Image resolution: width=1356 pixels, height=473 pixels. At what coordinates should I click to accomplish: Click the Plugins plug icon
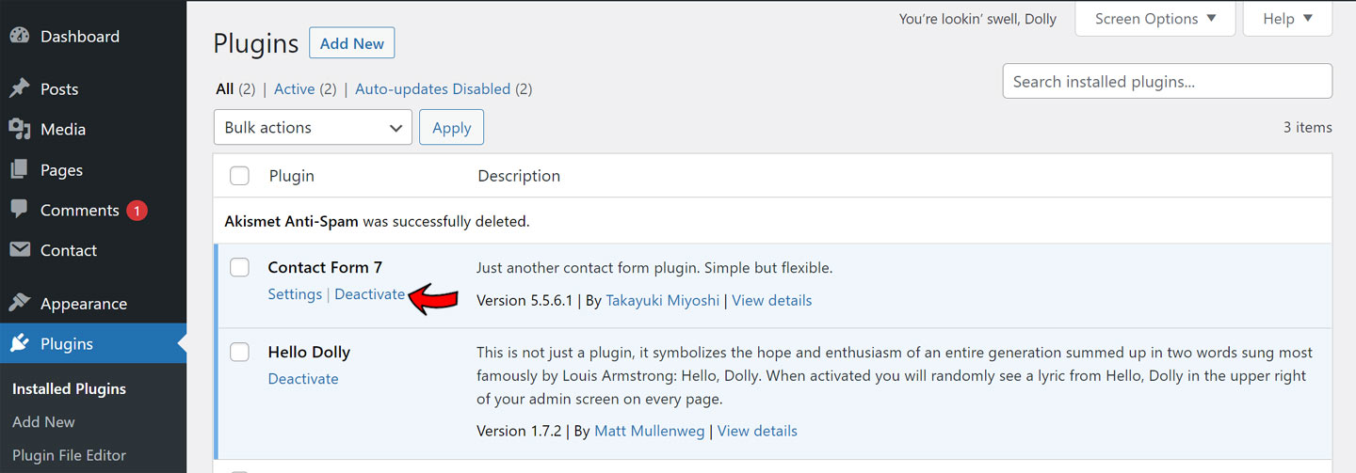click(x=19, y=344)
